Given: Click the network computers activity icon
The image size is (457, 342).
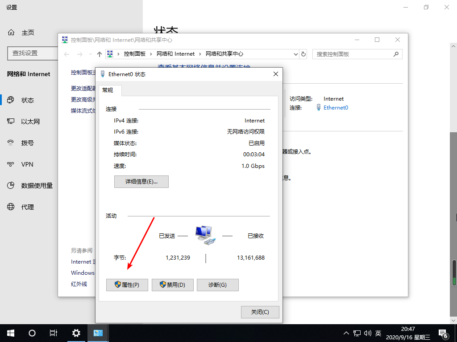Looking at the screenshot, I should click(x=205, y=235).
